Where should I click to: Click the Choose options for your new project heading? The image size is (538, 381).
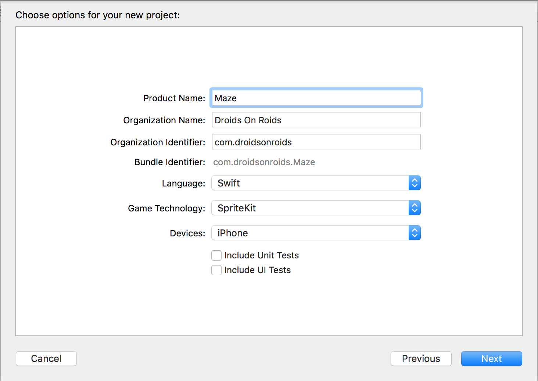pyautogui.click(x=98, y=15)
